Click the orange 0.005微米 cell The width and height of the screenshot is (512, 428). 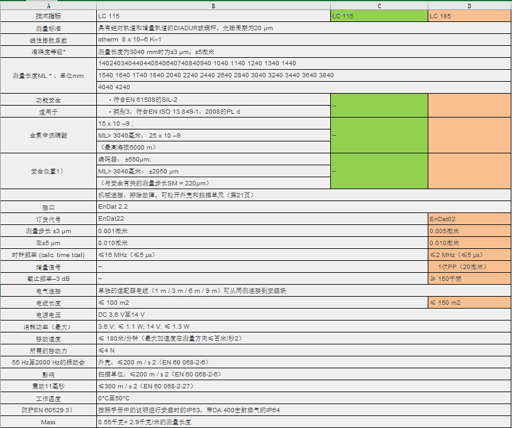[469, 231]
